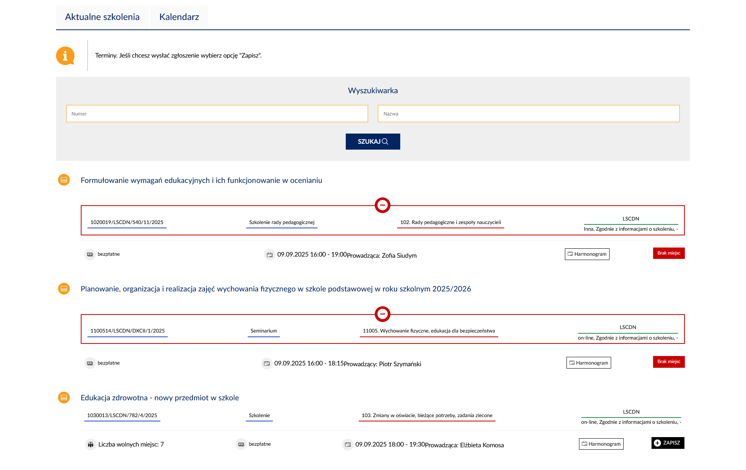View Harmonogram for Elżbieta Komosa's training
The height and width of the screenshot is (470, 746).
click(601, 444)
